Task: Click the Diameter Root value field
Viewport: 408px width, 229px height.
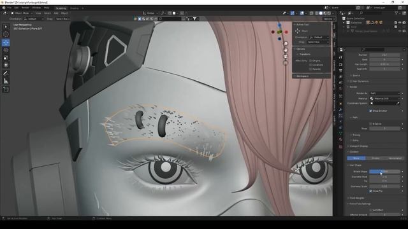Action: pyautogui.click(x=384, y=177)
